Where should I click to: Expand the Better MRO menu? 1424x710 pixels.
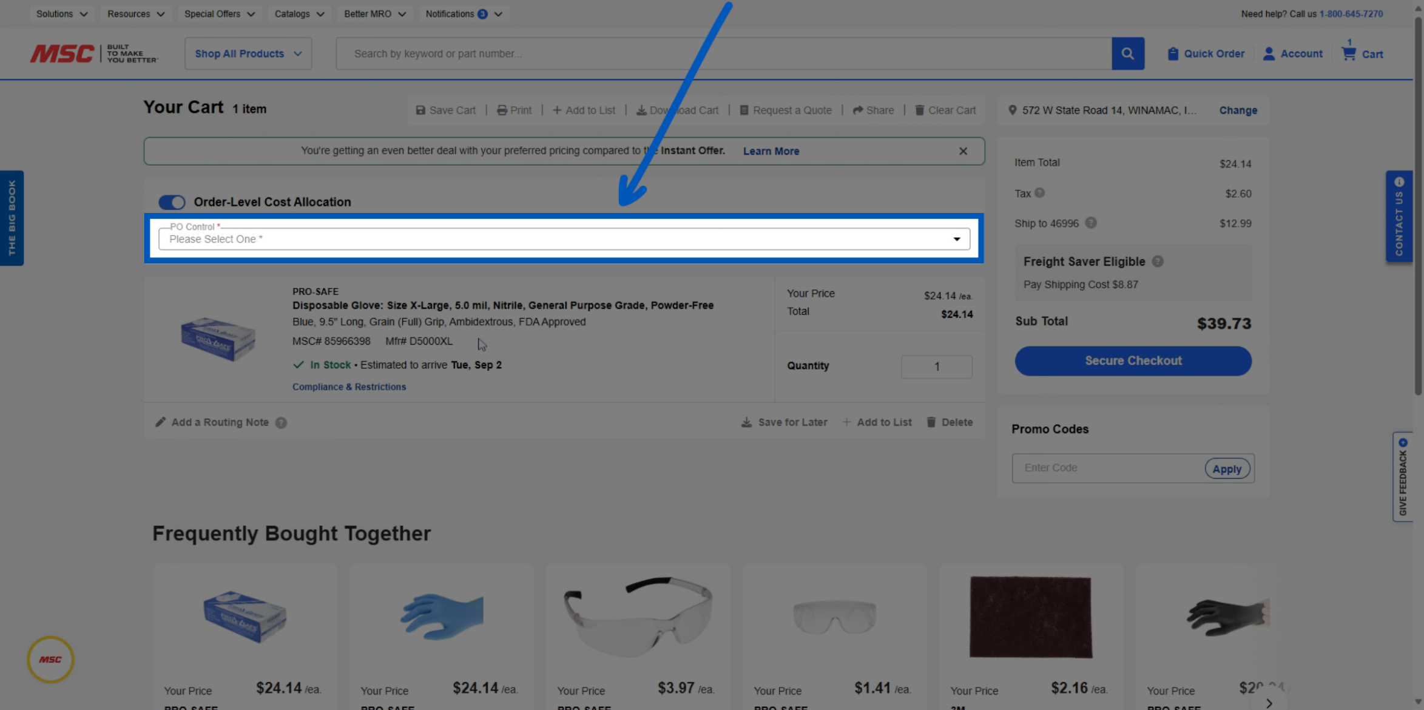pos(375,14)
